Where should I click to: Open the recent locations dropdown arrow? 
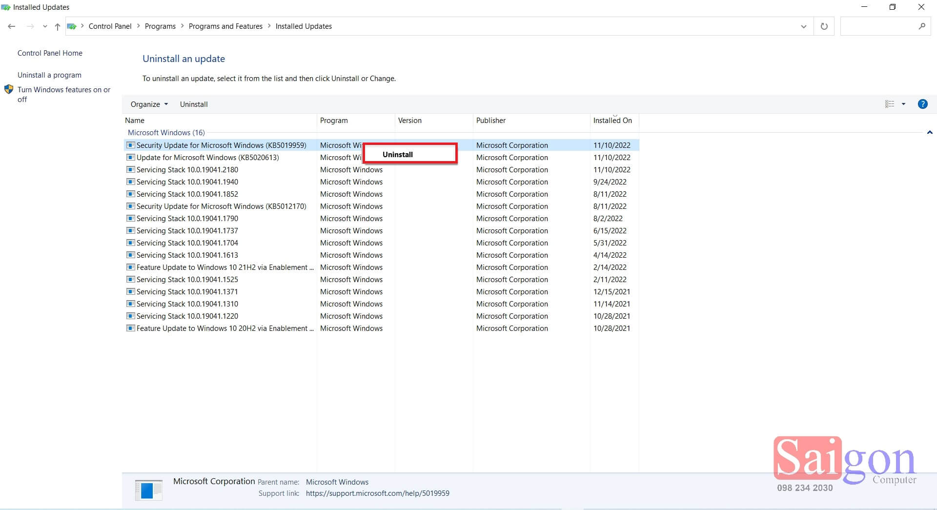click(x=45, y=26)
